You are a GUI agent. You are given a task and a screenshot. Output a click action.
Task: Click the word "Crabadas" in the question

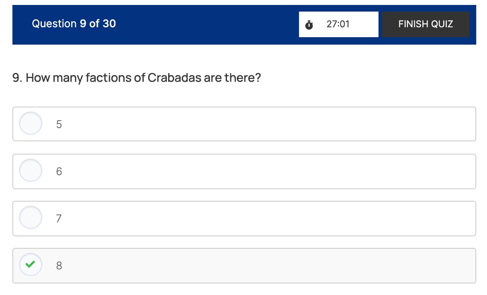pyautogui.click(x=174, y=78)
